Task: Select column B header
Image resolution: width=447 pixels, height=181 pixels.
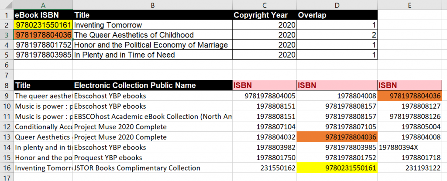Action: point(152,4)
